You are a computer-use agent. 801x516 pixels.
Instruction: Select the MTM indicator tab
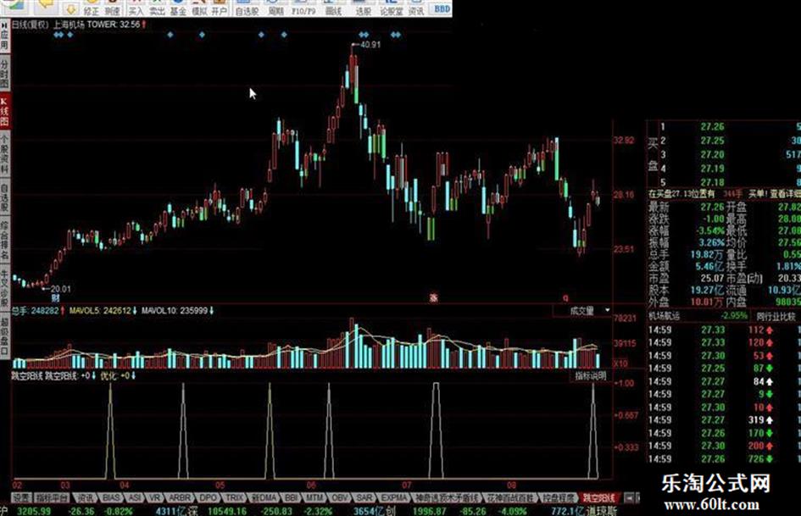(x=314, y=497)
